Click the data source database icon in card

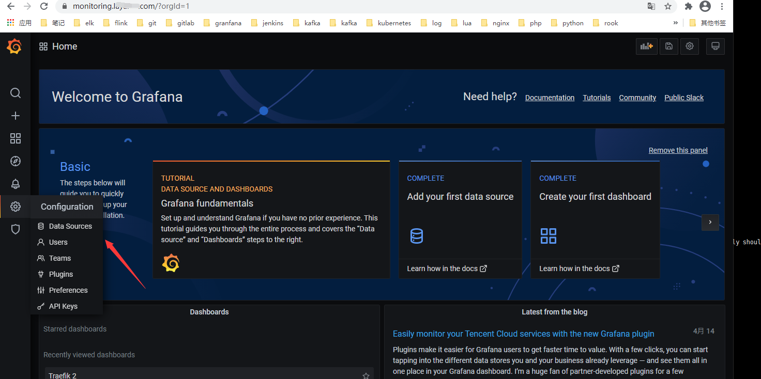[x=416, y=236]
